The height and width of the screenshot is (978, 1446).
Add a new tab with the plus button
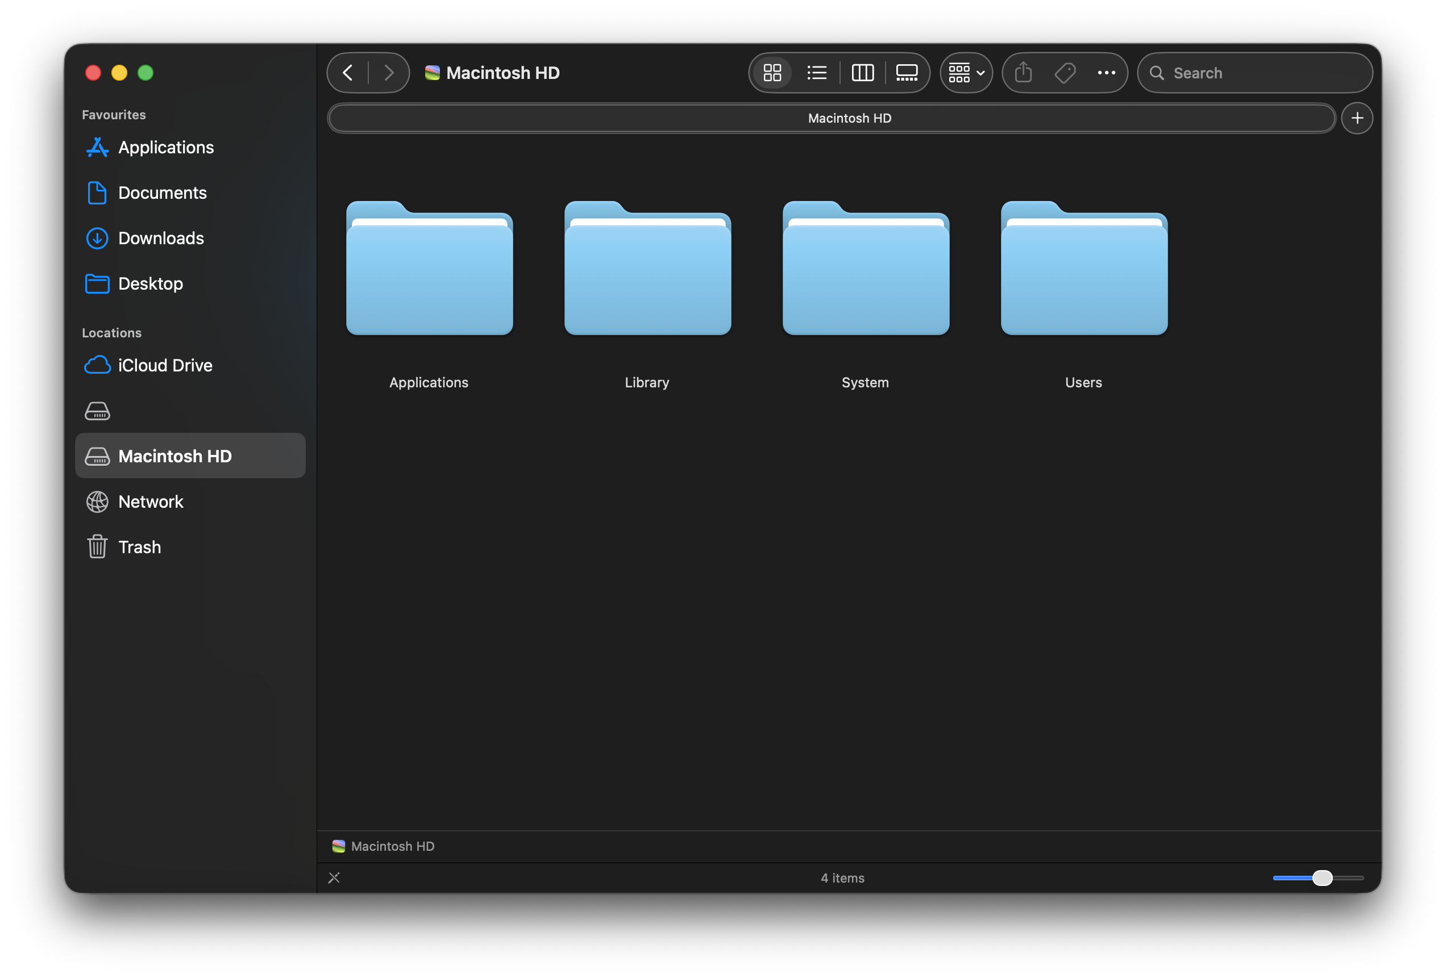click(1357, 118)
